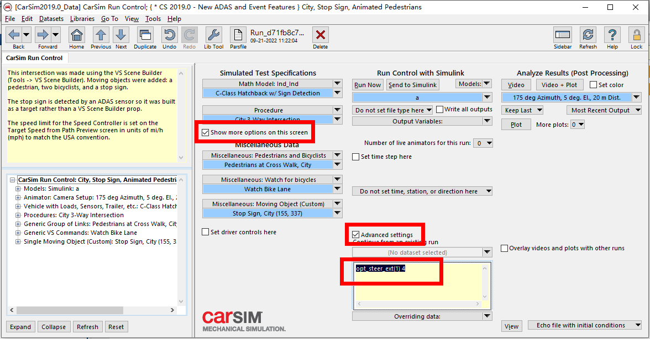Click the Forward arrow icon
The height and width of the screenshot is (339, 650).
(x=43, y=35)
